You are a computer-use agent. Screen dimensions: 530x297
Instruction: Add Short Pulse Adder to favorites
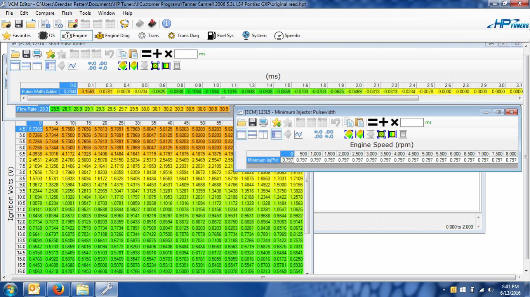point(50,54)
